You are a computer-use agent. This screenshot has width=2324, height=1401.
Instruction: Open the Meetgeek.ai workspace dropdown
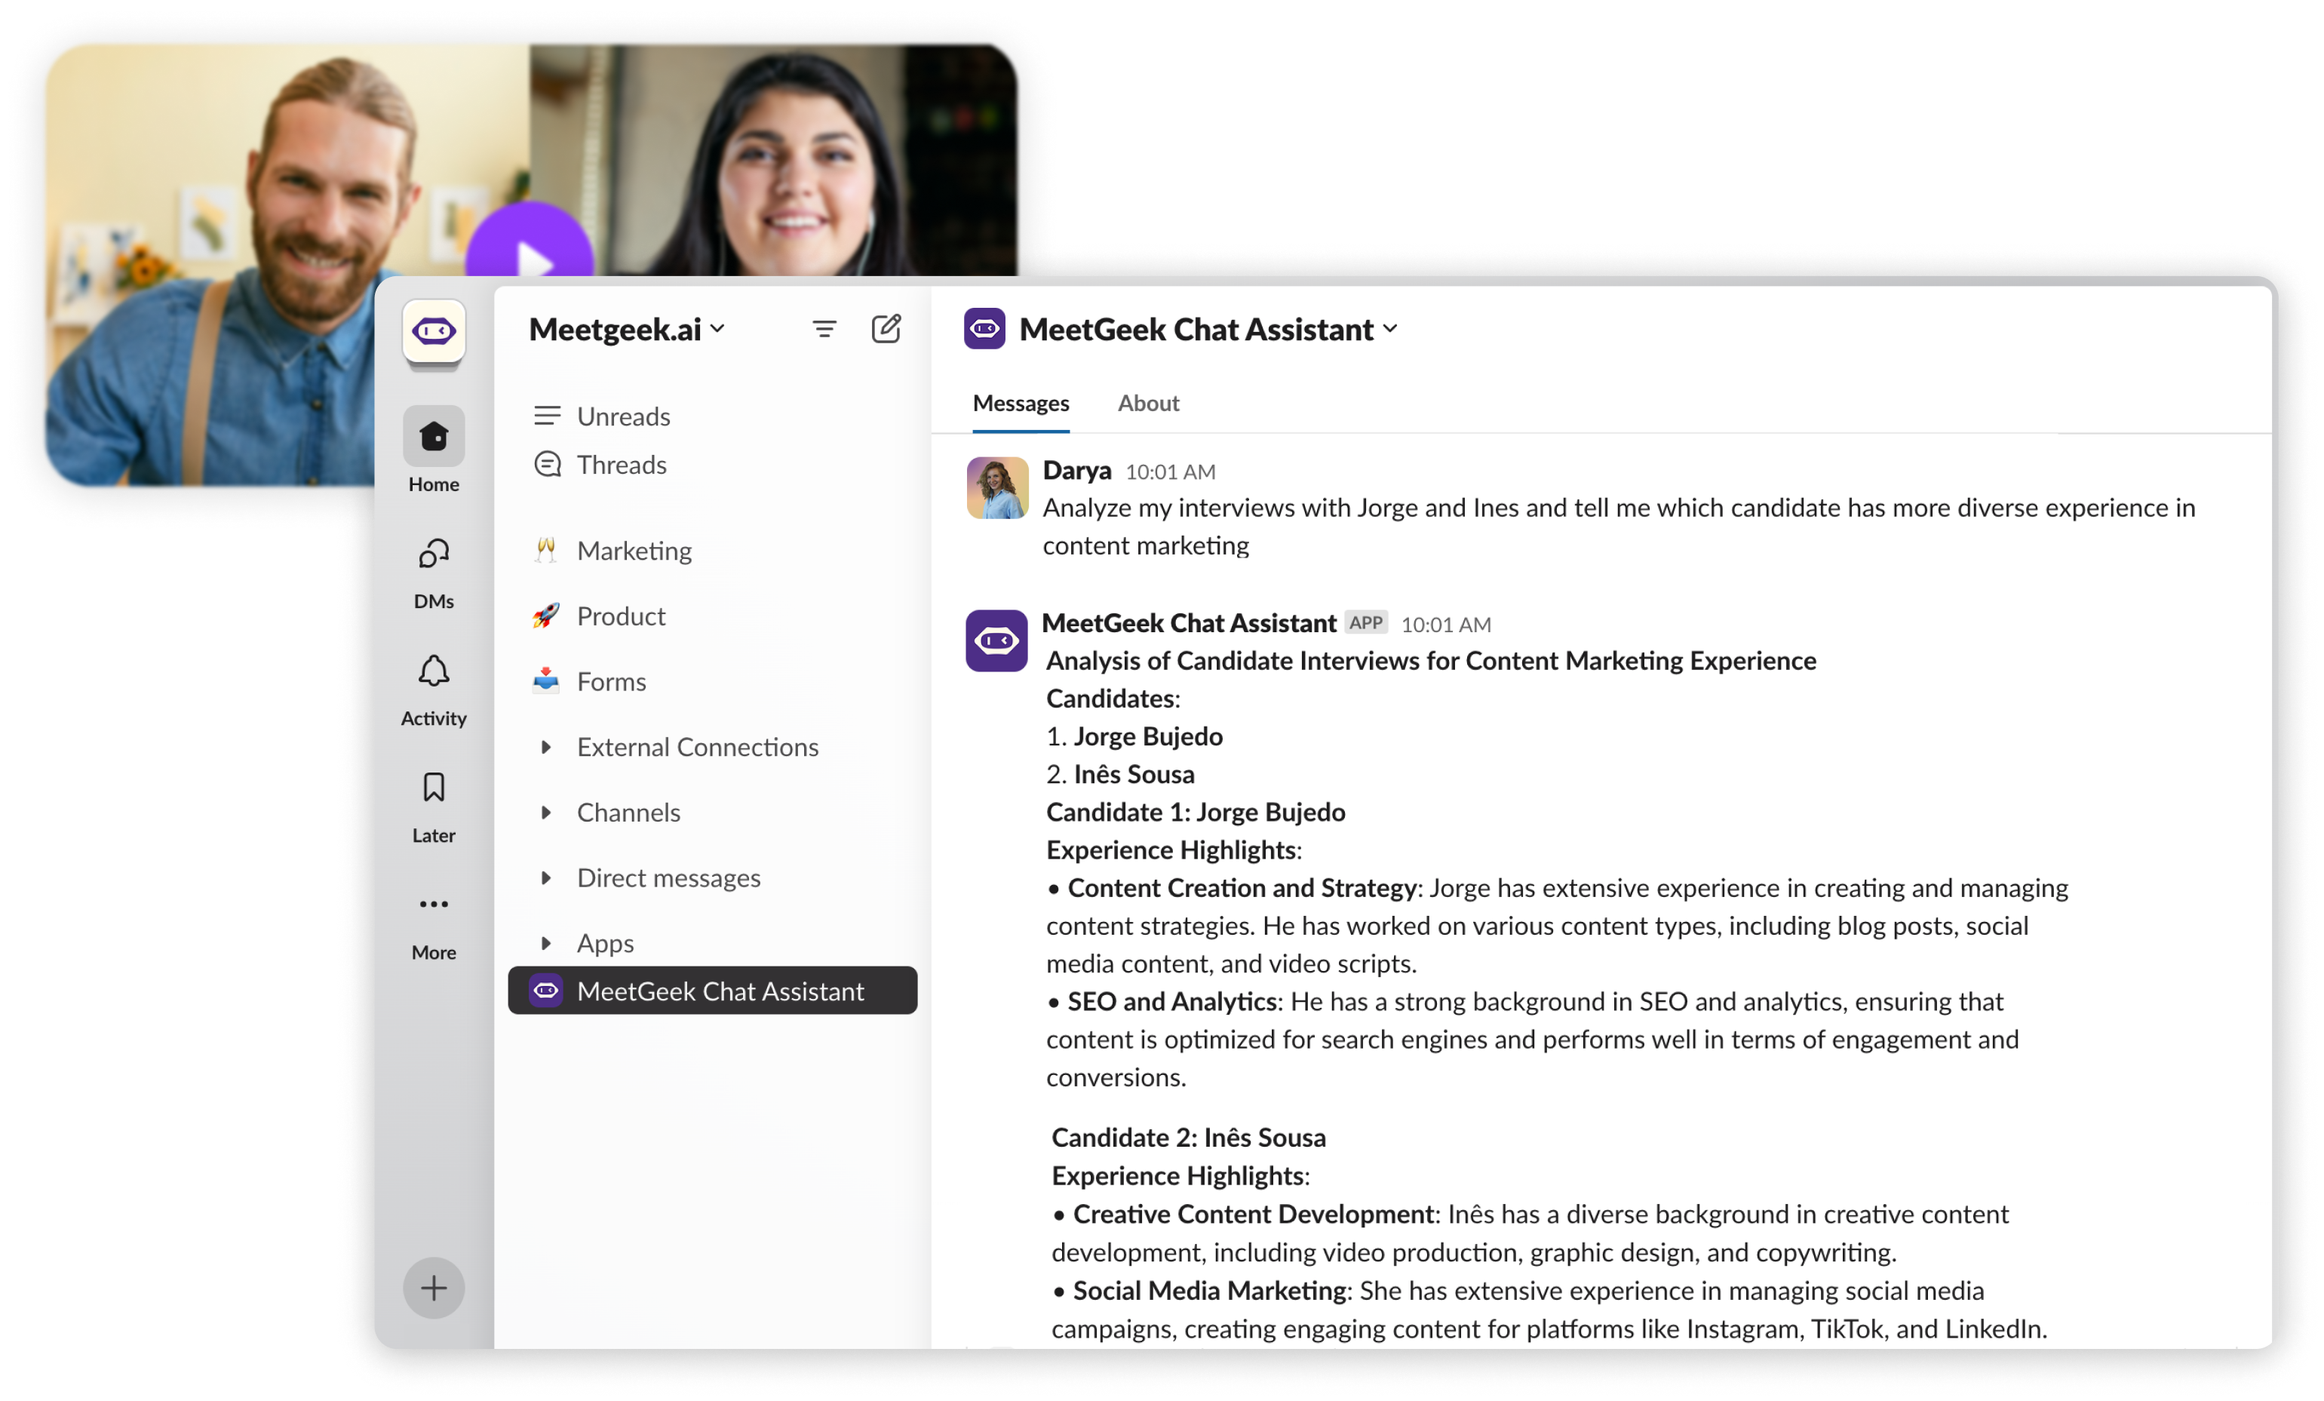718,328
